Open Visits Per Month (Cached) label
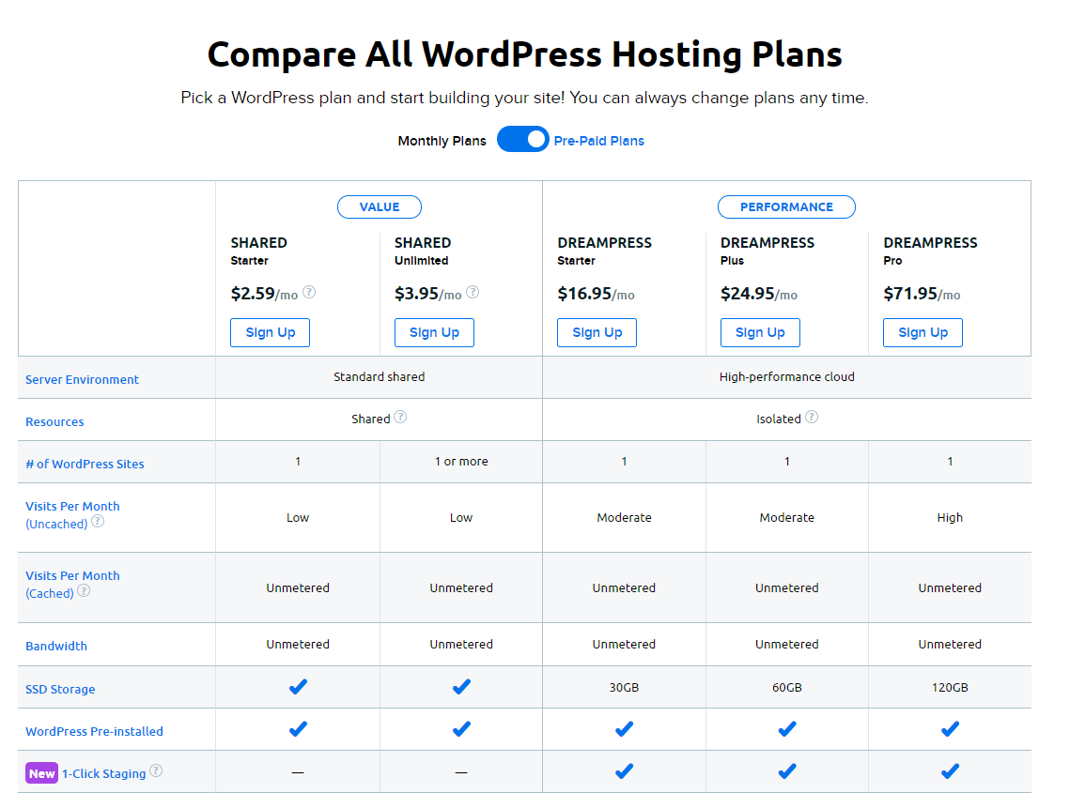Image resolution: width=1085 pixels, height=793 pixels. coord(72,585)
